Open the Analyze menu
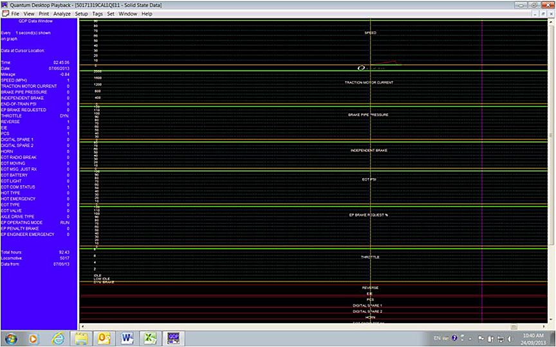 click(62, 13)
